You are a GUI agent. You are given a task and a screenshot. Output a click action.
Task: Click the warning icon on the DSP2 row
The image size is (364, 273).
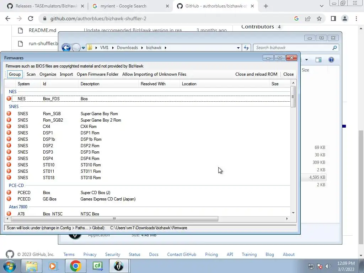[x=9, y=145]
